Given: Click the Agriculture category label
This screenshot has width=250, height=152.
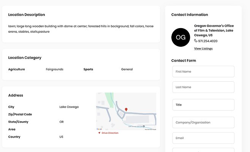Looking at the screenshot, I should coord(16,70).
